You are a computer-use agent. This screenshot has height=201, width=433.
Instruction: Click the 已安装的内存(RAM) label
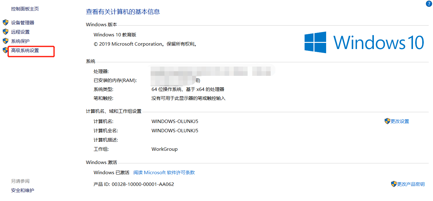pos(115,80)
